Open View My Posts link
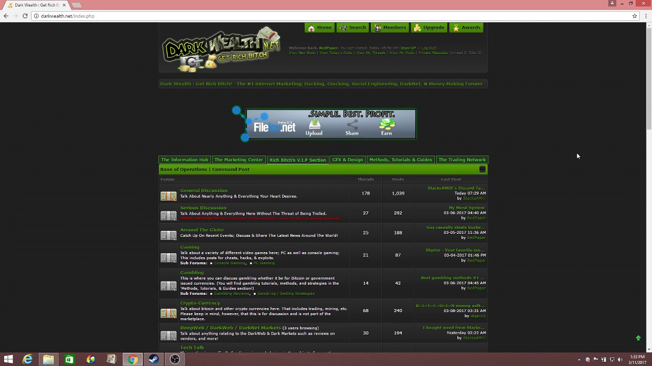 402,53
